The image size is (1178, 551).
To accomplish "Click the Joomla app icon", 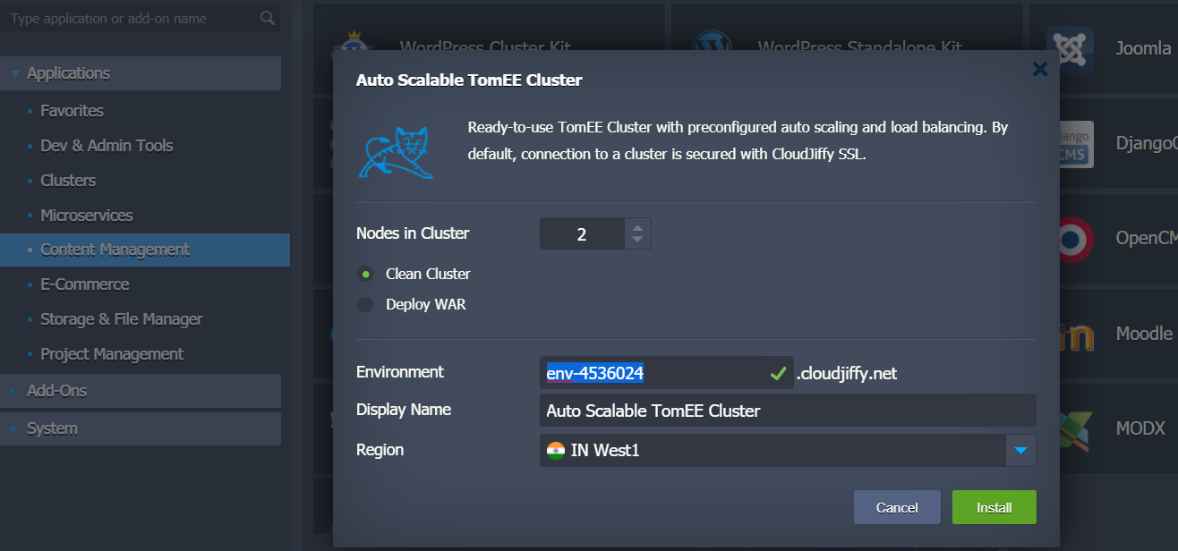I will pyautogui.click(x=1070, y=49).
